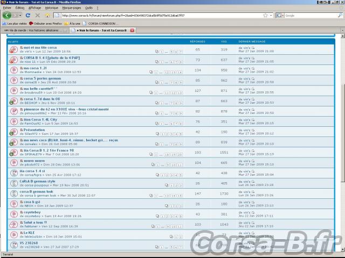Image resolution: width=345 pixels, height=258 pixels.
Task: Open topic 'Ma corsa 1.4 si'
Action: (32, 171)
